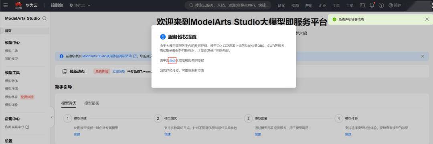The width and height of the screenshot is (433, 144).
Task: Click the ModelArts Studio sidebar title
Action: coord(22,18)
